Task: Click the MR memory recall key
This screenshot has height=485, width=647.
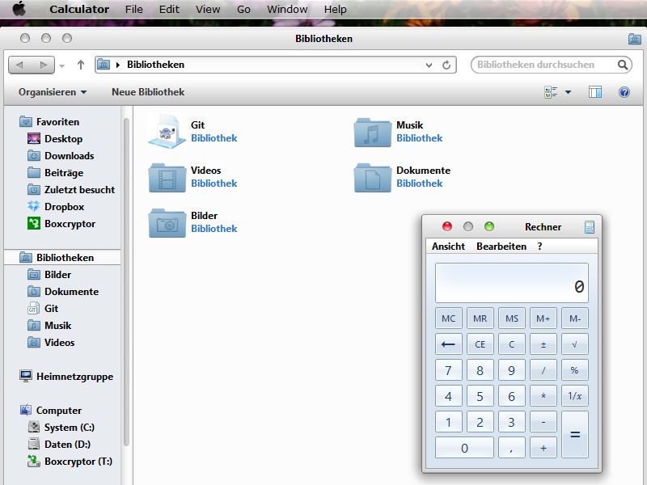Action: (480, 318)
